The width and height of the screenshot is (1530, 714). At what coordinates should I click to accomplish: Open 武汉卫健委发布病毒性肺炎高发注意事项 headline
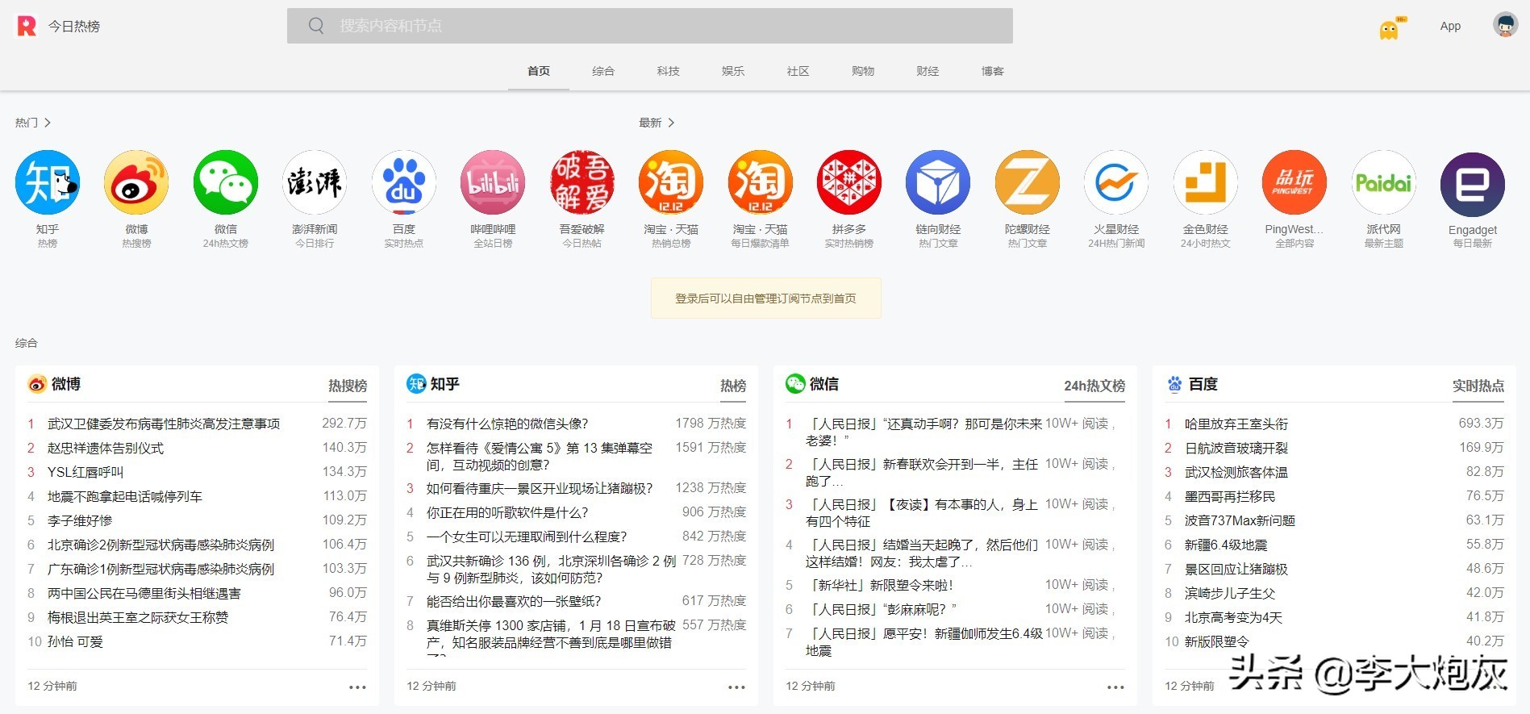[164, 424]
